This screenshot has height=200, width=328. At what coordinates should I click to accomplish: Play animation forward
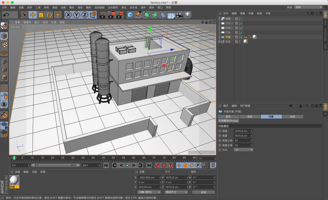[127, 165]
